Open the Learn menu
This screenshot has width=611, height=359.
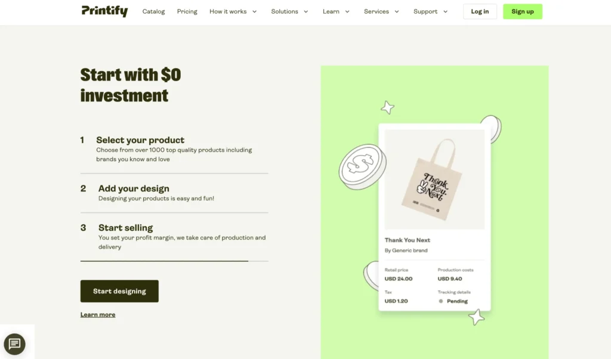tap(336, 11)
